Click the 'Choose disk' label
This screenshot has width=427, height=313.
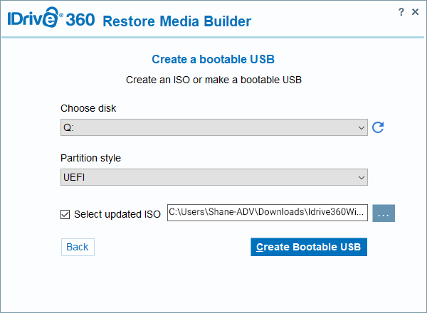[x=88, y=108]
